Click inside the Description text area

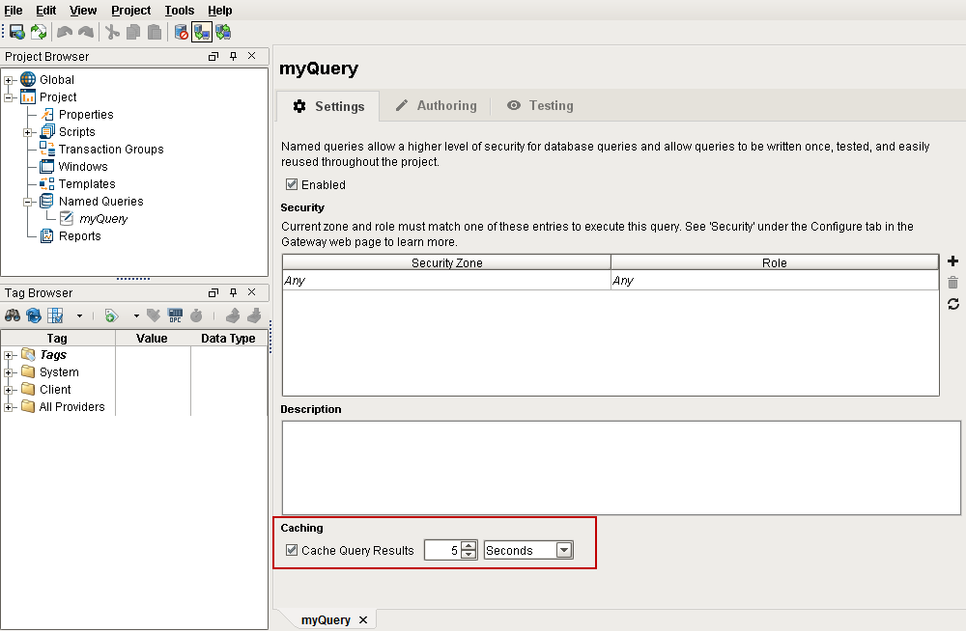(x=621, y=468)
